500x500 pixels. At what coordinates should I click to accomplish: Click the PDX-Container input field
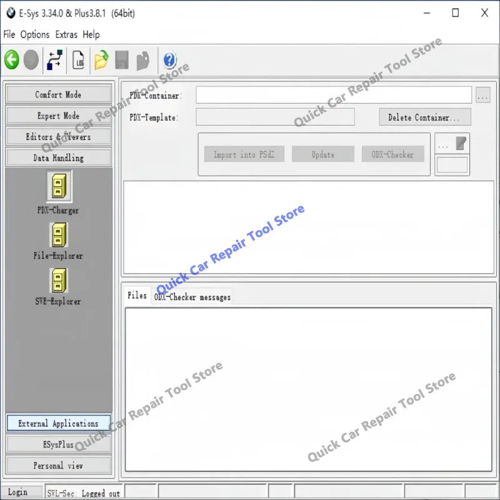(334, 95)
